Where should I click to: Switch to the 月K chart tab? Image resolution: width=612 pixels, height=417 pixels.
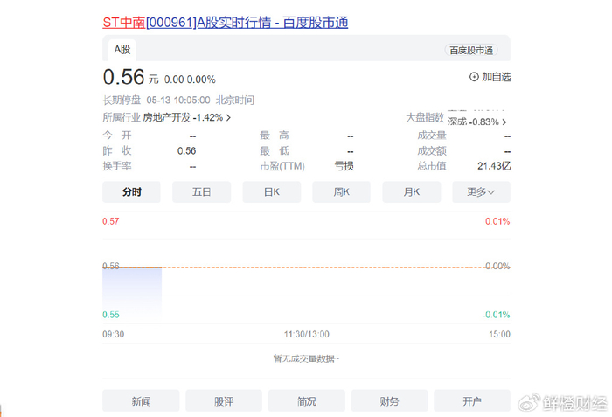click(x=412, y=192)
